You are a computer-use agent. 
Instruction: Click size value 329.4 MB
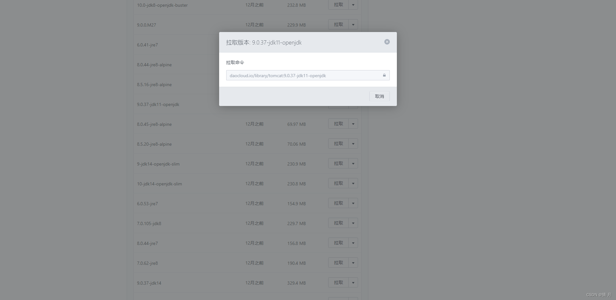pos(296,283)
